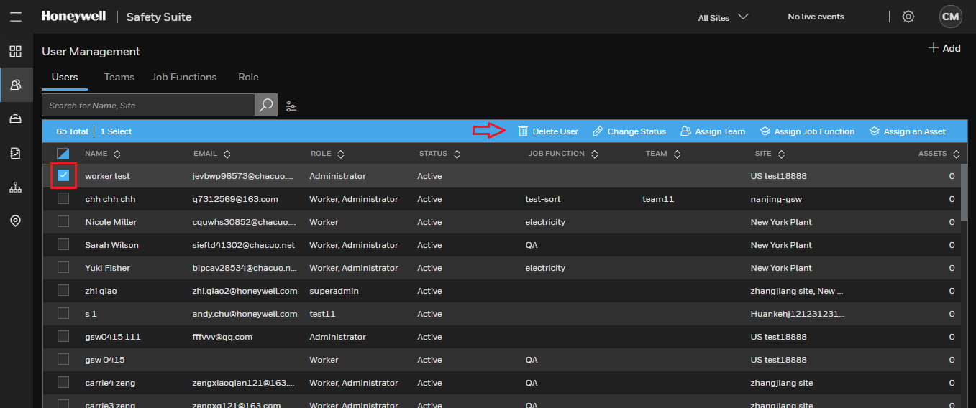Open the settings gear icon

(x=908, y=17)
